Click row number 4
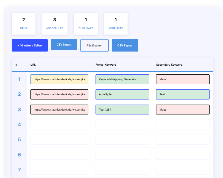Screen dimensions: 223x178 click(x=19, y=124)
